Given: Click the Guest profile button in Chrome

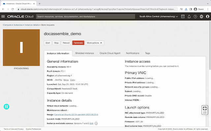Looking at the screenshot, I should click(199, 9).
